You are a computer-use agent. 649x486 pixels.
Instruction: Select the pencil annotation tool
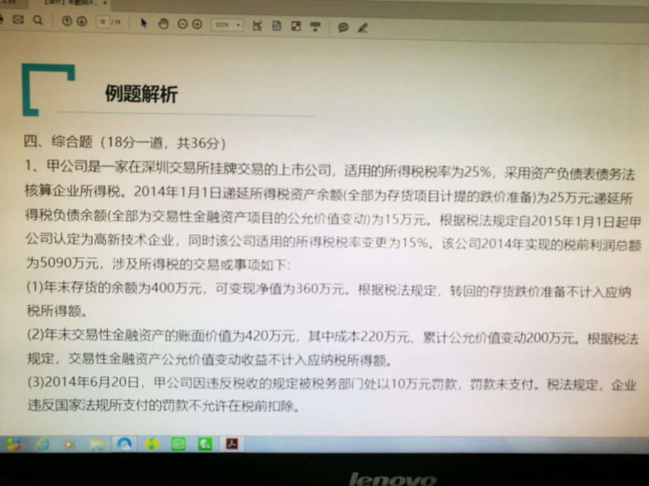coord(362,27)
